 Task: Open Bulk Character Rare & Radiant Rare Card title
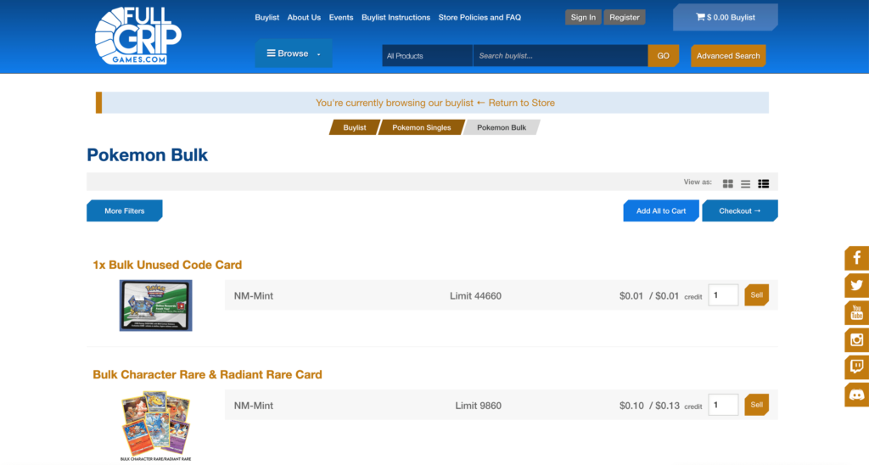pos(207,375)
